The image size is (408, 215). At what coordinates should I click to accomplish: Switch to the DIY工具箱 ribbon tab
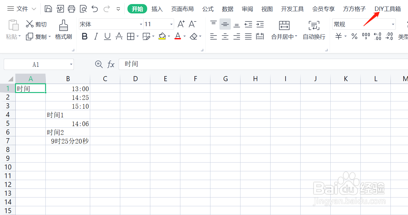(387, 9)
